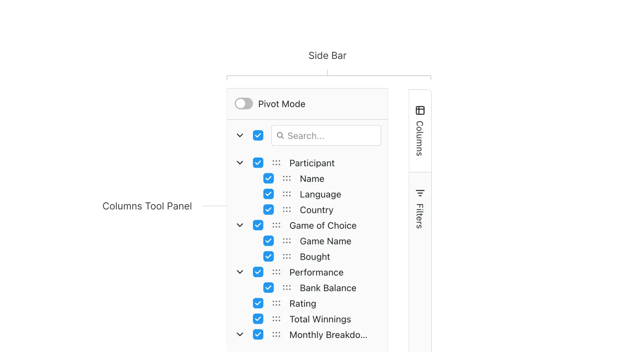This screenshot has height=352, width=617.
Task: Click the magnifier icon in Search box
Action: pos(280,136)
